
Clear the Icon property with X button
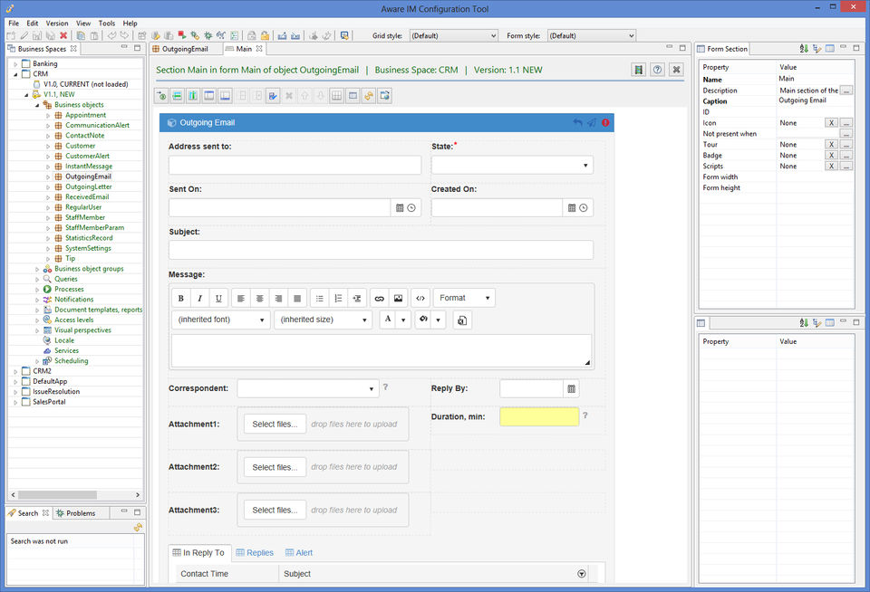830,123
